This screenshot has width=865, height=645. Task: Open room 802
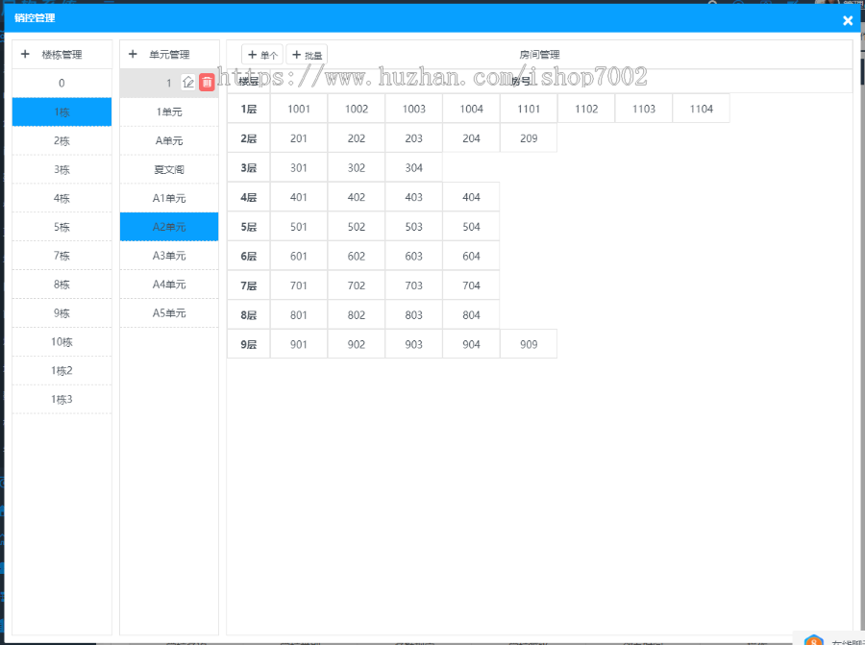tap(357, 315)
